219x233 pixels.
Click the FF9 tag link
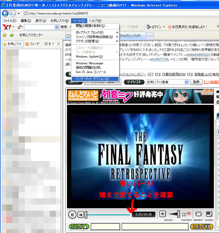click(190, 74)
